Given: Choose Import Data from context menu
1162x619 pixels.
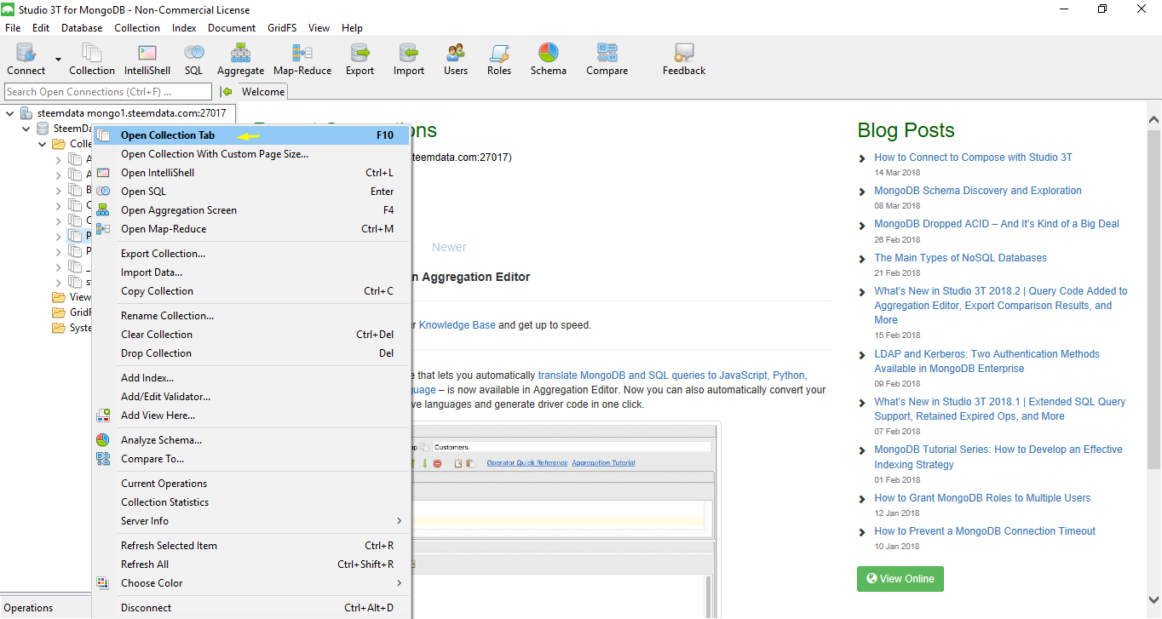Looking at the screenshot, I should 252,272.
